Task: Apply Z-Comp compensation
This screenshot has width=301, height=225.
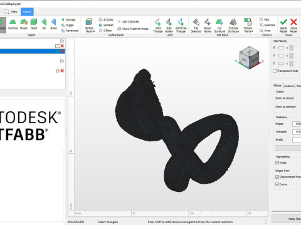Action: tap(106, 19)
